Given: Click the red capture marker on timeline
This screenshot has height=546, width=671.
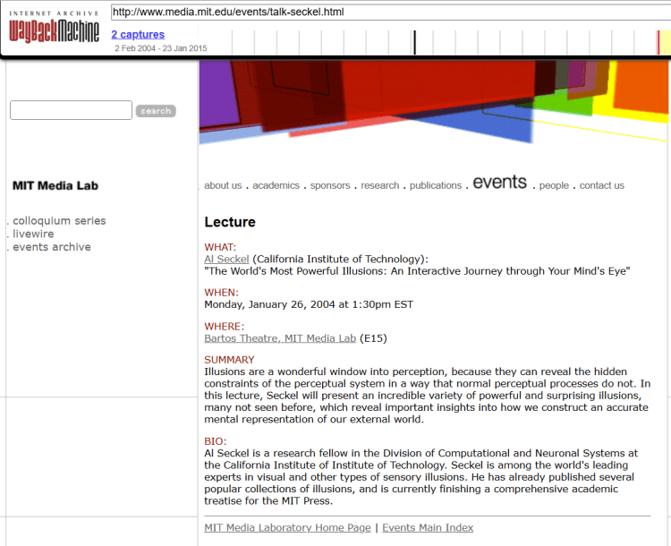Looking at the screenshot, I should 658,42.
